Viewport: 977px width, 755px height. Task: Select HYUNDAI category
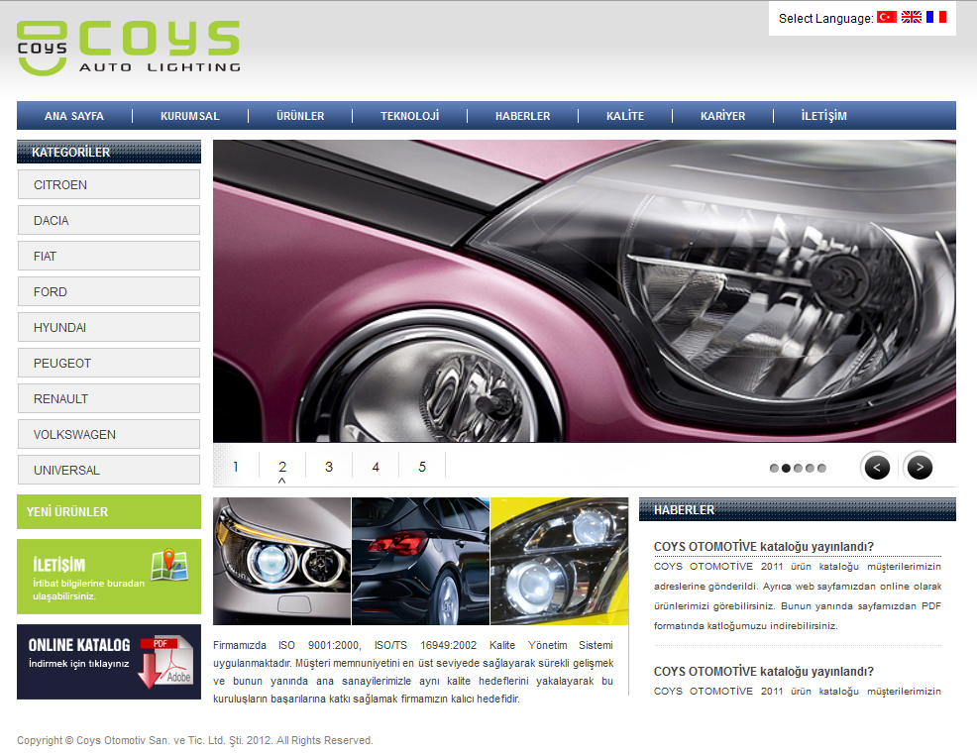pos(109,327)
